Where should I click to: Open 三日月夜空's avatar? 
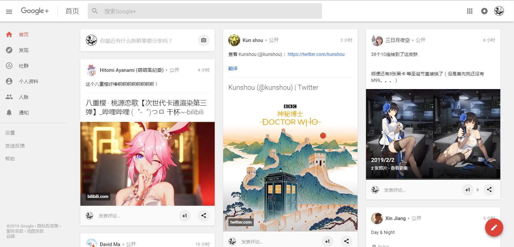pyautogui.click(x=377, y=40)
